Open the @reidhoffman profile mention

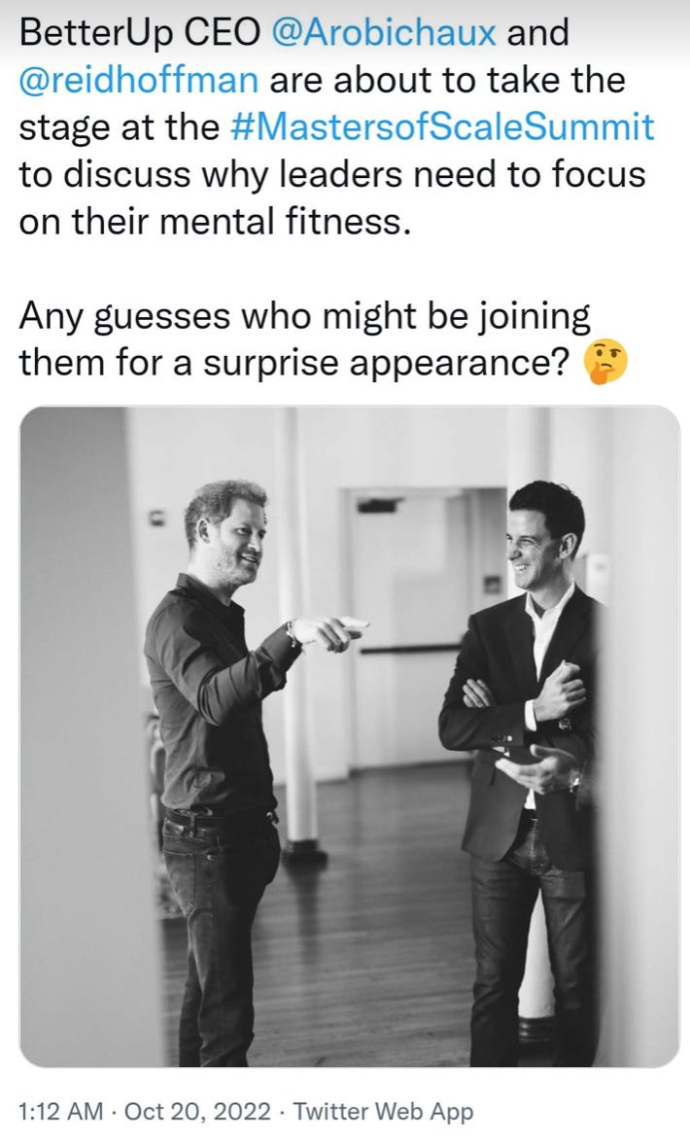pos(138,80)
